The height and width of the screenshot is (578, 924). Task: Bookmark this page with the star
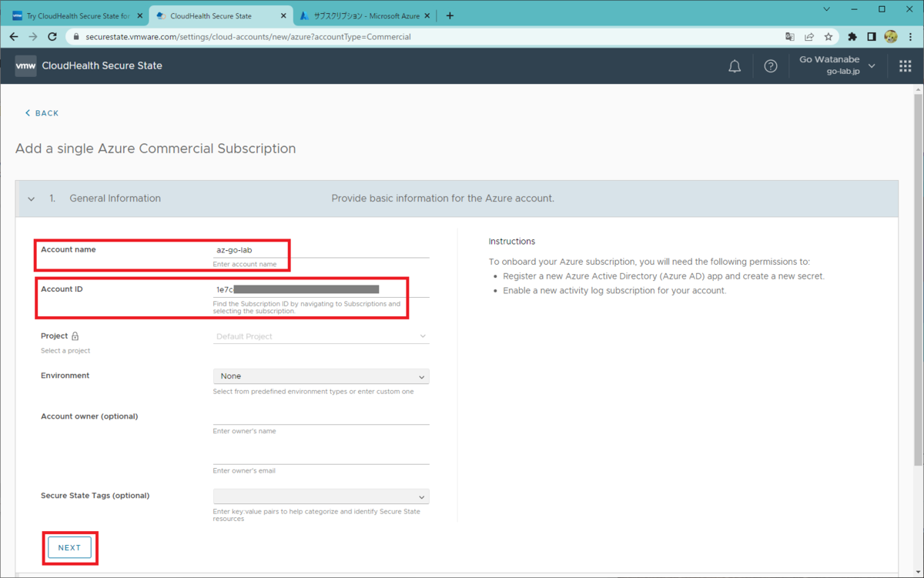(829, 36)
